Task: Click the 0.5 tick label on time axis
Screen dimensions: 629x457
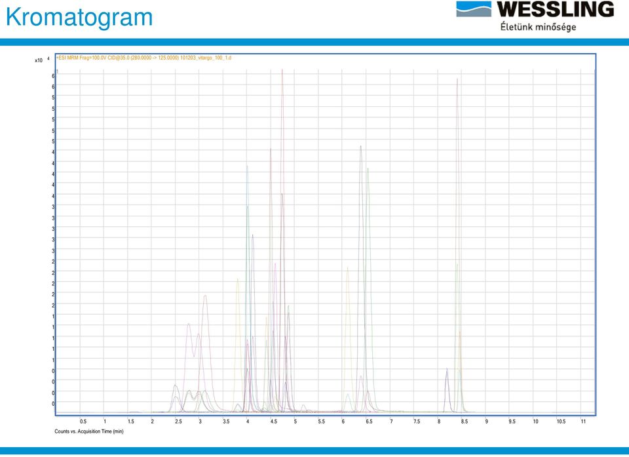Action: click(83, 422)
